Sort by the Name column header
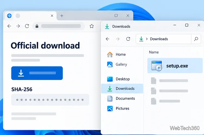This screenshot has width=204, height=135. click(154, 52)
